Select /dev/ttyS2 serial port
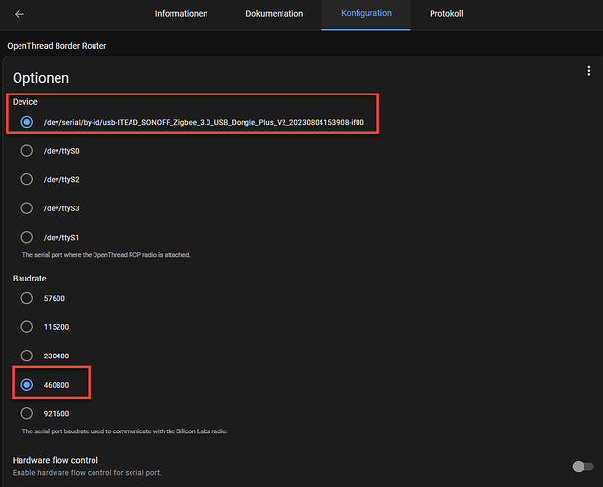603x487 pixels. pos(27,180)
